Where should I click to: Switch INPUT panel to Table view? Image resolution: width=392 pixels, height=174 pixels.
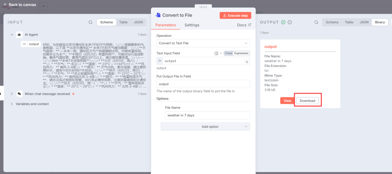click(x=123, y=22)
